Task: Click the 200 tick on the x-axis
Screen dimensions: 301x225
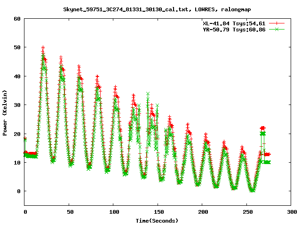Action: point(202,212)
